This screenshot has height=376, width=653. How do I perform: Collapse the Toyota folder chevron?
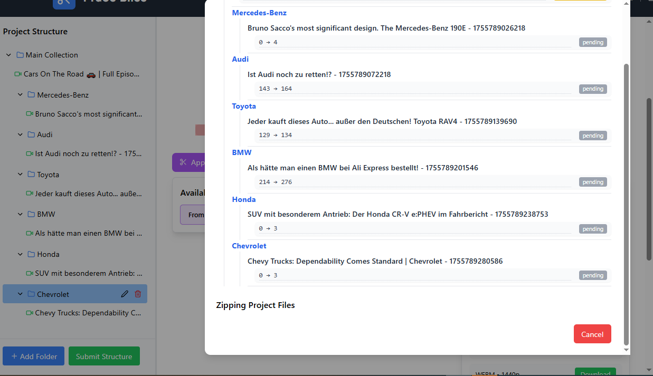click(20, 175)
